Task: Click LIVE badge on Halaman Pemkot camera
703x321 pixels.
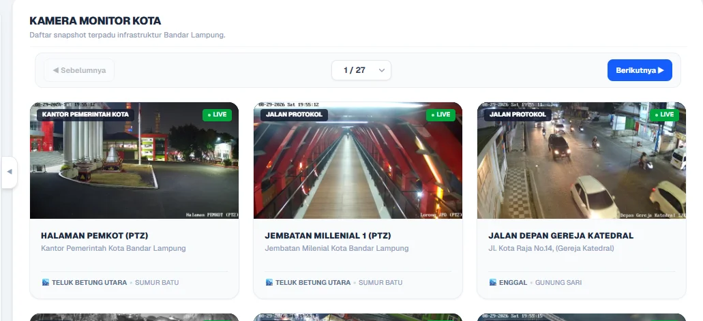Action: [x=217, y=114]
